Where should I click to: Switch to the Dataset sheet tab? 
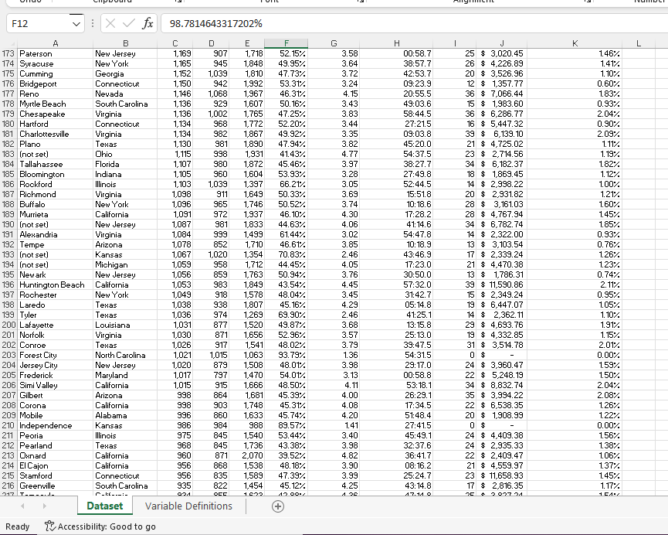(105, 506)
